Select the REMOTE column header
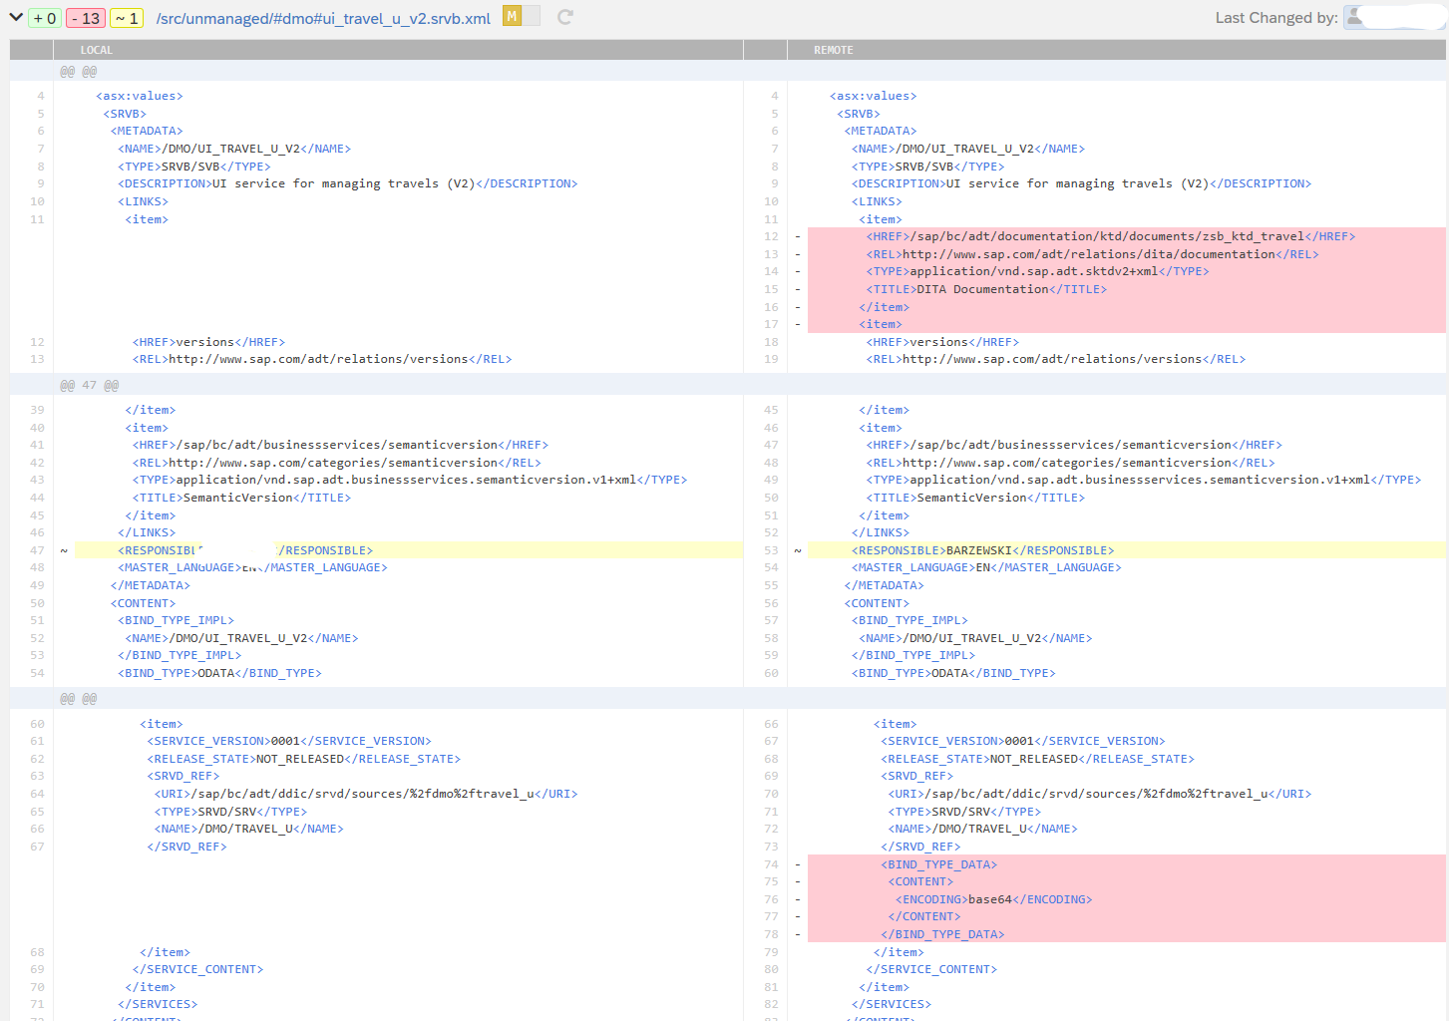The height and width of the screenshot is (1021, 1450). pyautogui.click(x=833, y=49)
